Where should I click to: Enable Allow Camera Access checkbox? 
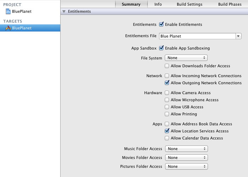167,93
